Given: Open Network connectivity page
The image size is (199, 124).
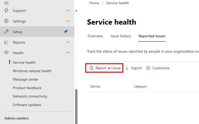Looking at the screenshot, I should (x=30, y=96).
